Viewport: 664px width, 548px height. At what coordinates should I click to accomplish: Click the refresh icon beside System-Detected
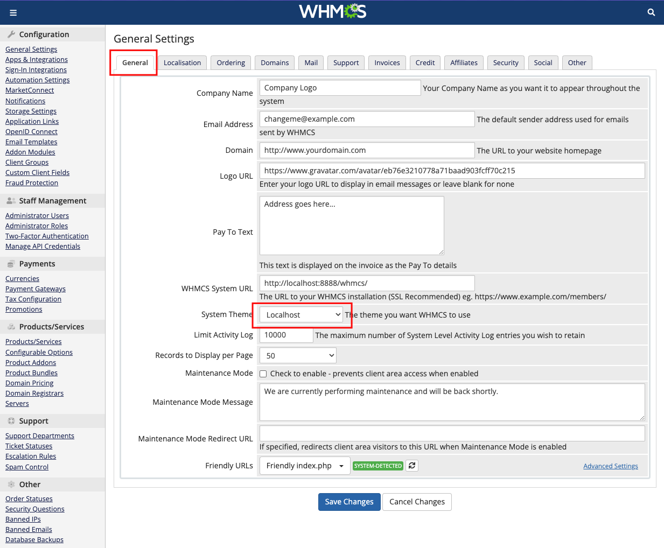[412, 466]
